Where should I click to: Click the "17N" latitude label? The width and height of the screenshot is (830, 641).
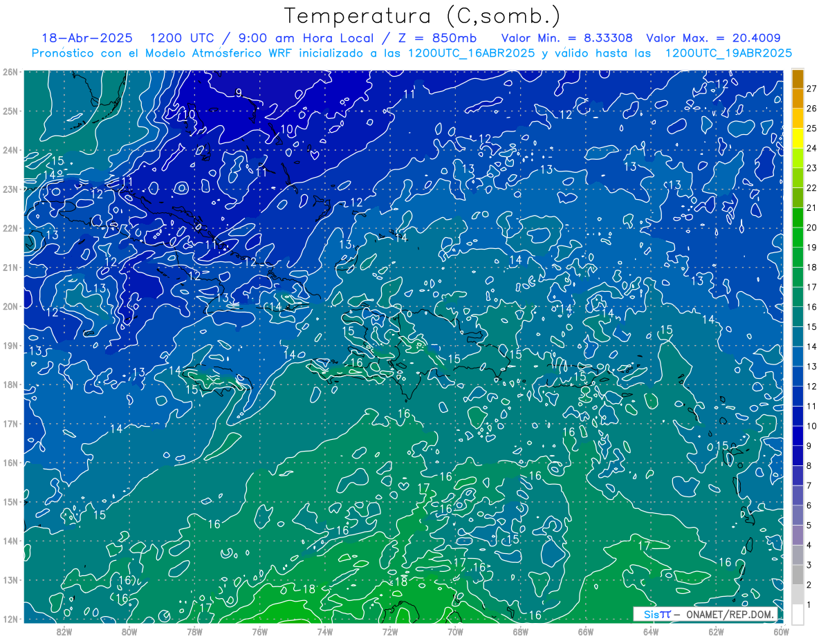click(x=10, y=423)
